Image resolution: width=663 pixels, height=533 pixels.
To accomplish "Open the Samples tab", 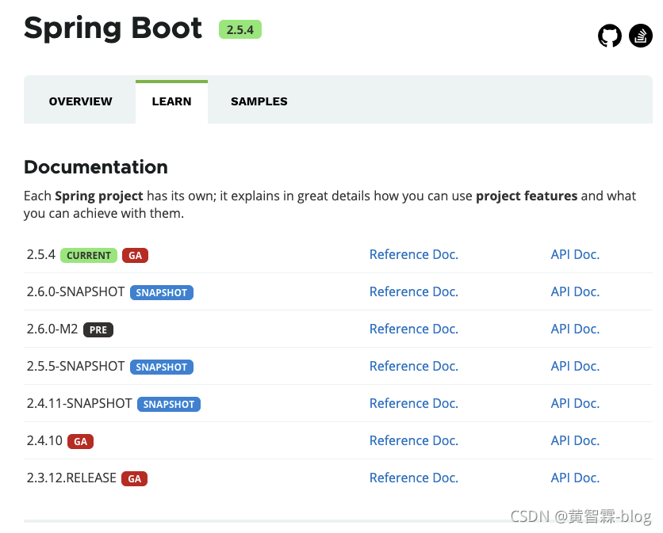I will tap(259, 101).
